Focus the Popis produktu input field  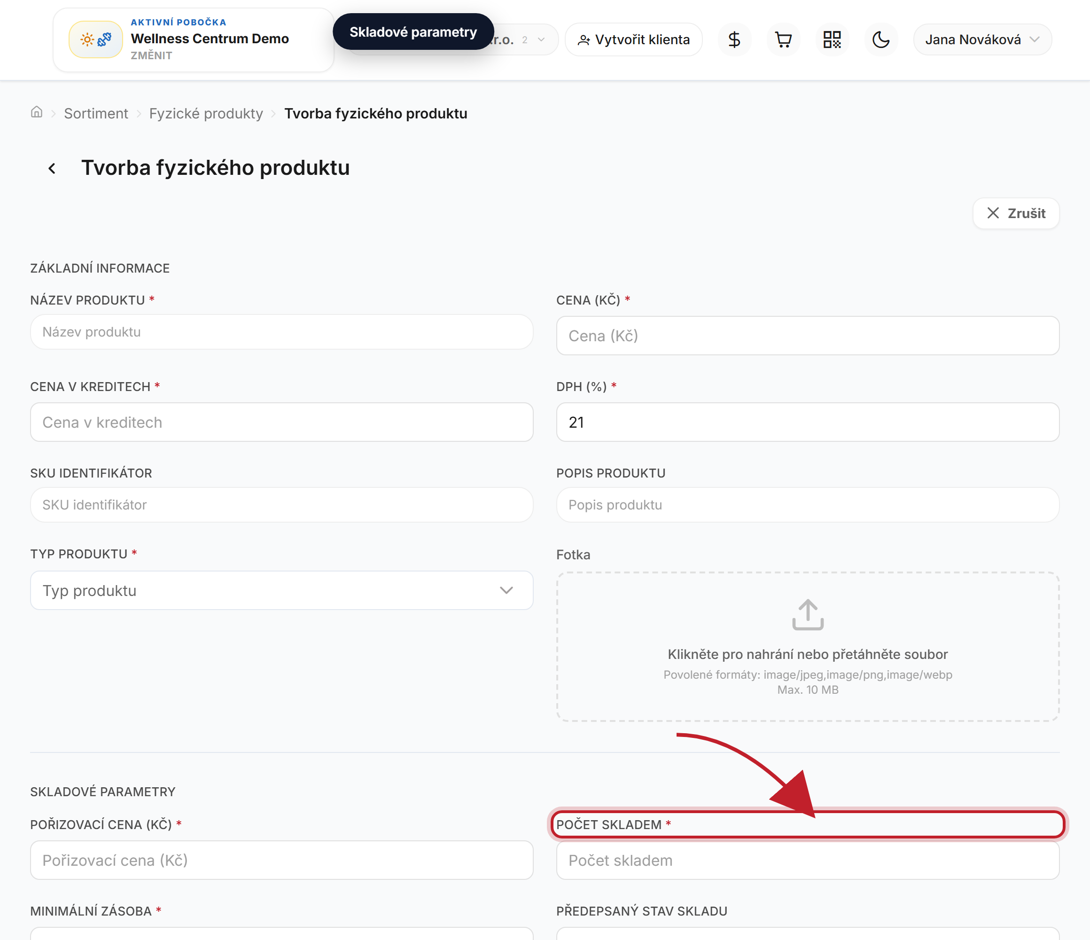(808, 505)
